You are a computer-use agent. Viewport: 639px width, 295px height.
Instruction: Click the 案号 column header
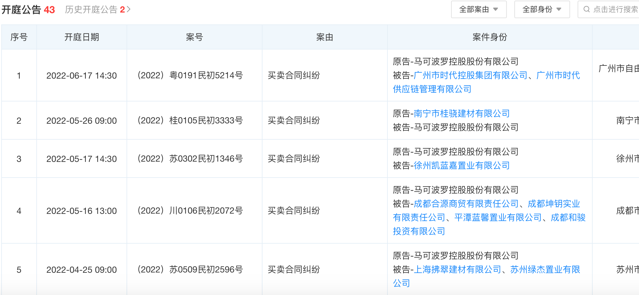click(x=195, y=37)
